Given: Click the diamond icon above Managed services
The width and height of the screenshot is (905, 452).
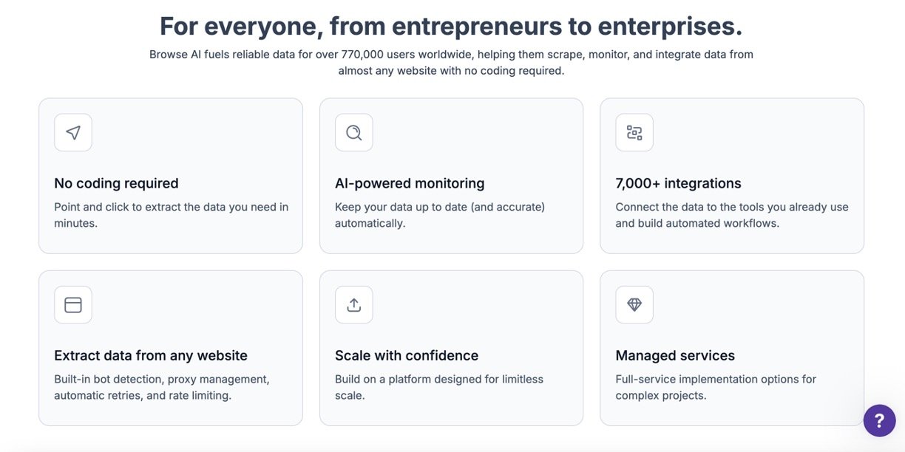Looking at the screenshot, I should tap(634, 305).
